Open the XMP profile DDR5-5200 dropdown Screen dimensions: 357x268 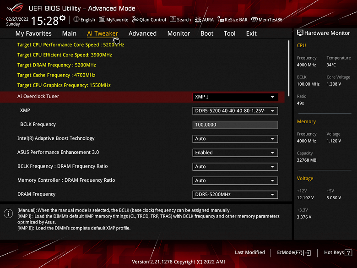click(x=235, y=111)
